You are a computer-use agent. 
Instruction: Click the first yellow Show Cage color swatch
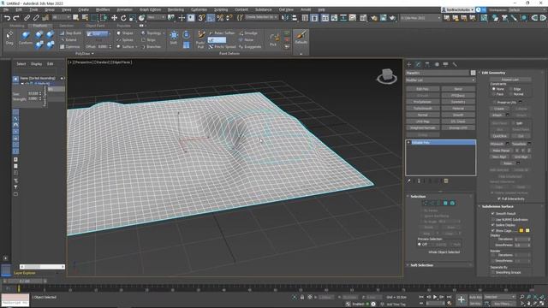[x=521, y=230]
